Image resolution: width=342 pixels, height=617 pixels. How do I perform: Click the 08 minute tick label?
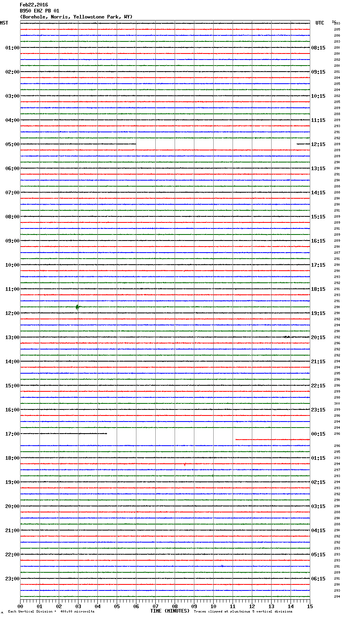coord(175,607)
